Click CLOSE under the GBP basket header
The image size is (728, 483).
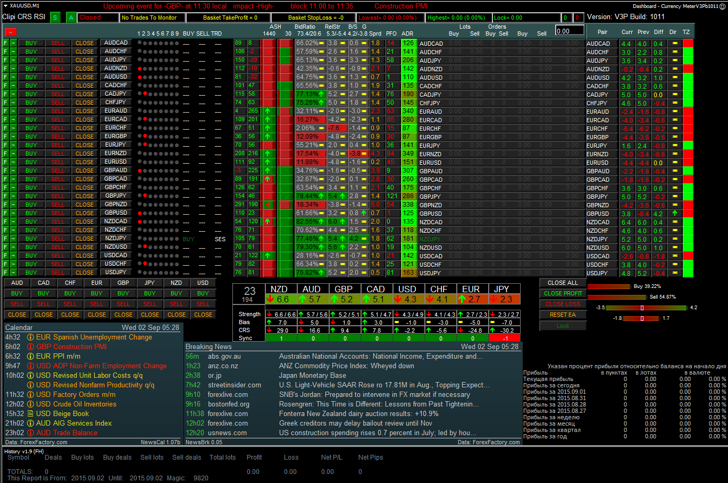pos(123,315)
